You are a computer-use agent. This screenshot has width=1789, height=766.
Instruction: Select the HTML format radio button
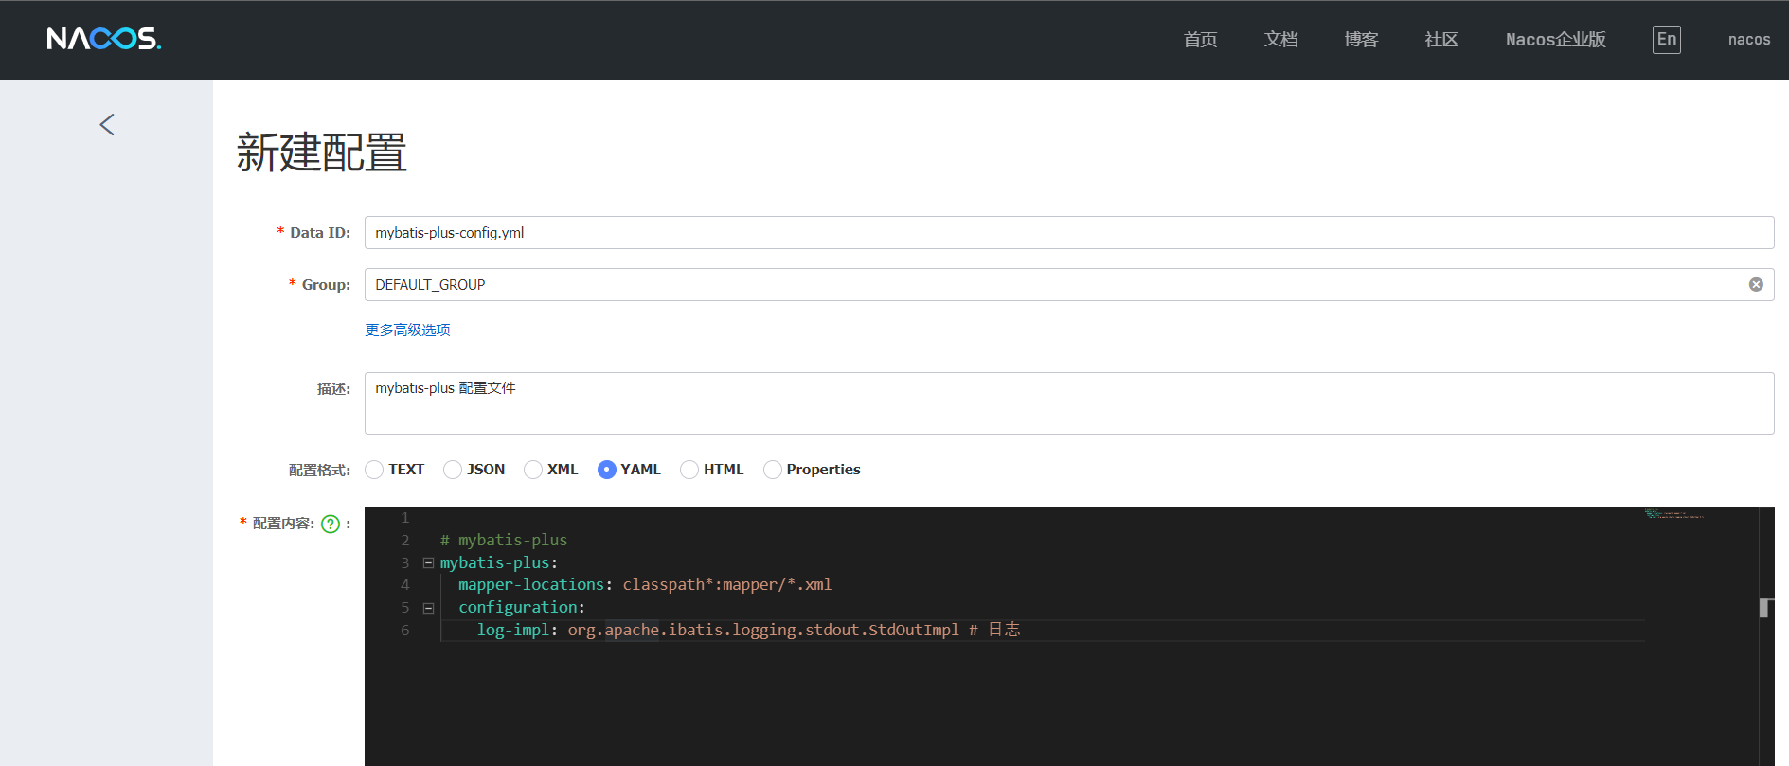(689, 470)
